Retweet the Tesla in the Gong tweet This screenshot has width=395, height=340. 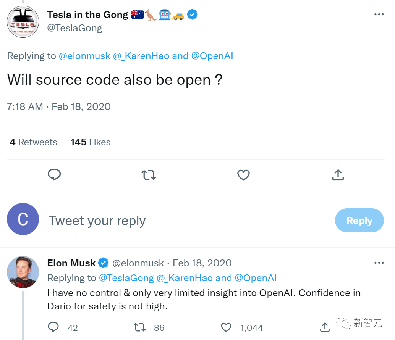pos(149,175)
